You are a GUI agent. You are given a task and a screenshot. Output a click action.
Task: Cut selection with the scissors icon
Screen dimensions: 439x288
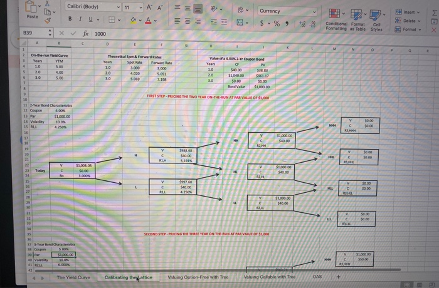tap(47, 3)
